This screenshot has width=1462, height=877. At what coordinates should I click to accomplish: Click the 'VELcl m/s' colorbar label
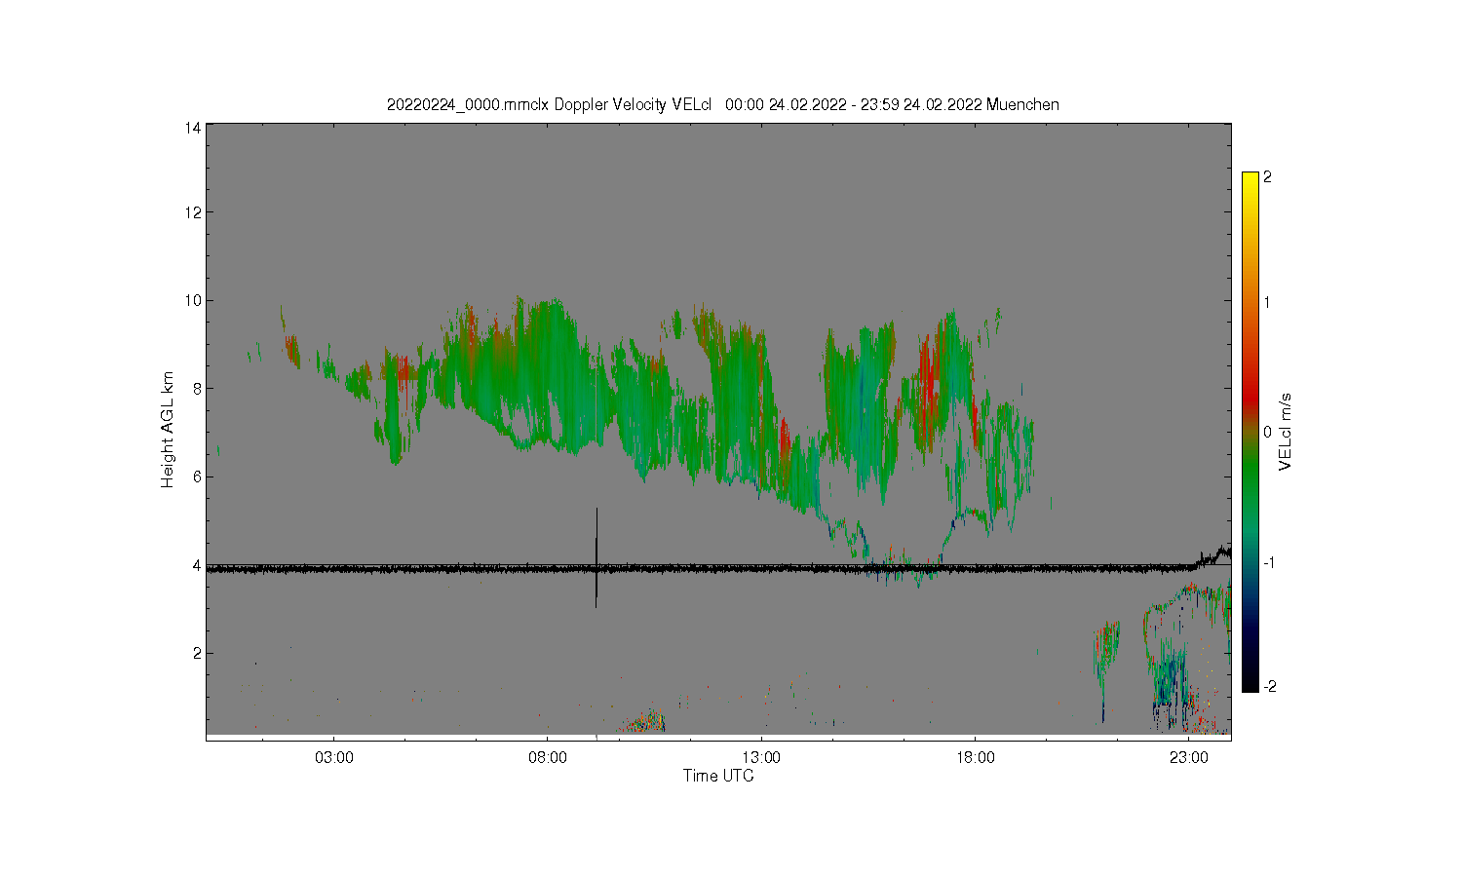coord(1286,432)
